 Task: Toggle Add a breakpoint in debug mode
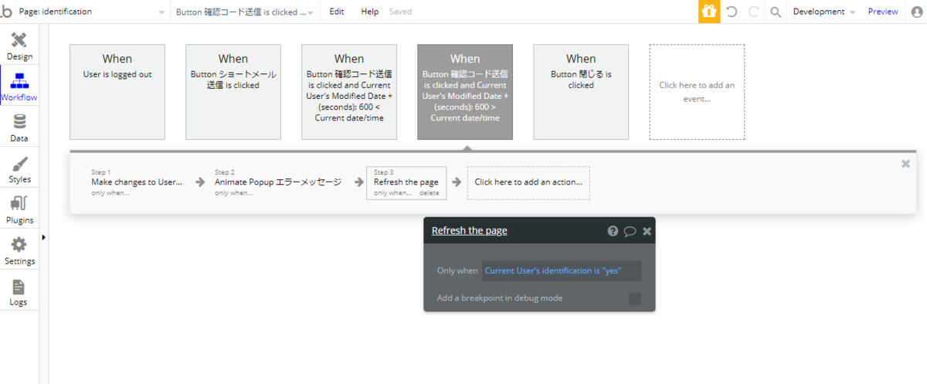click(x=635, y=298)
